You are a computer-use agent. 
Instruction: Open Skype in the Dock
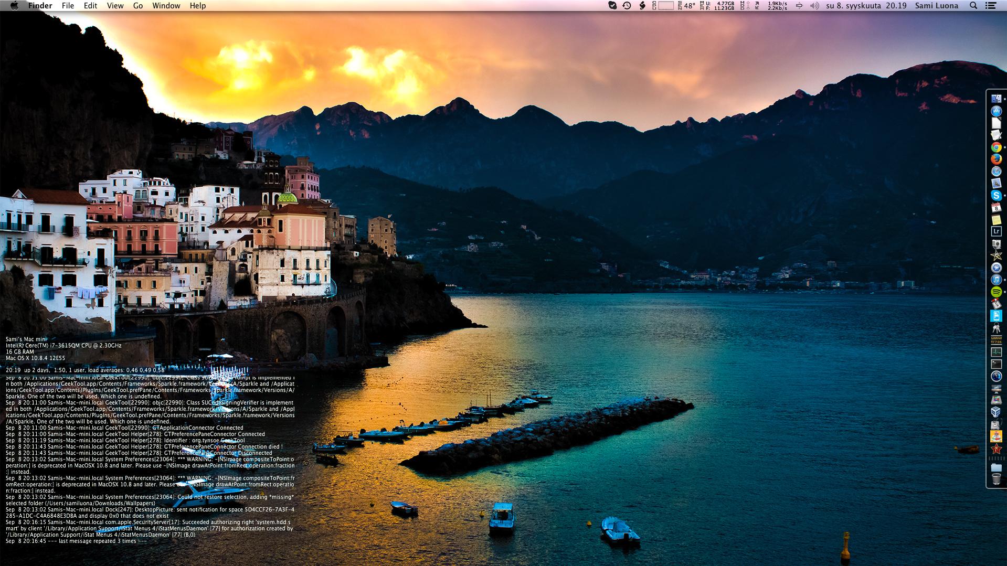996,195
